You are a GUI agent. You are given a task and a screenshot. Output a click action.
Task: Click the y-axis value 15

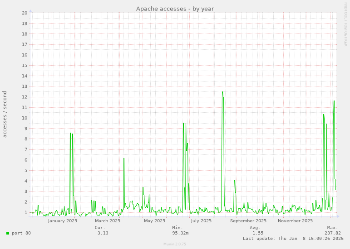point(25,66)
